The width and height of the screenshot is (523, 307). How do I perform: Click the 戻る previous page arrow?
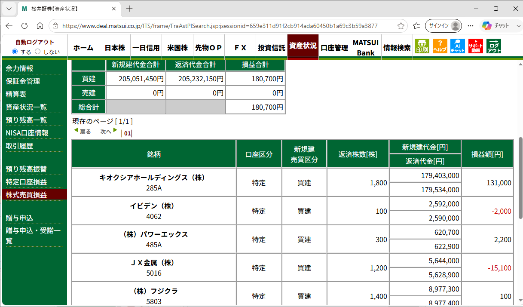click(82, 132)
